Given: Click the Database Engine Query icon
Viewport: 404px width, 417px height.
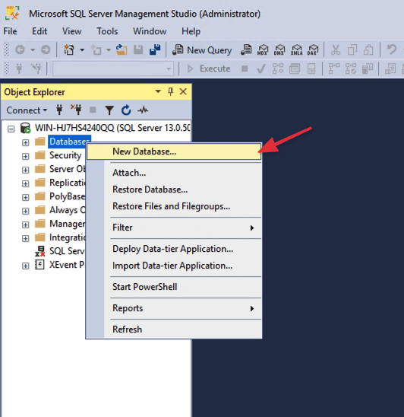Looking at the screenshot, I should (x=246, y=49).
